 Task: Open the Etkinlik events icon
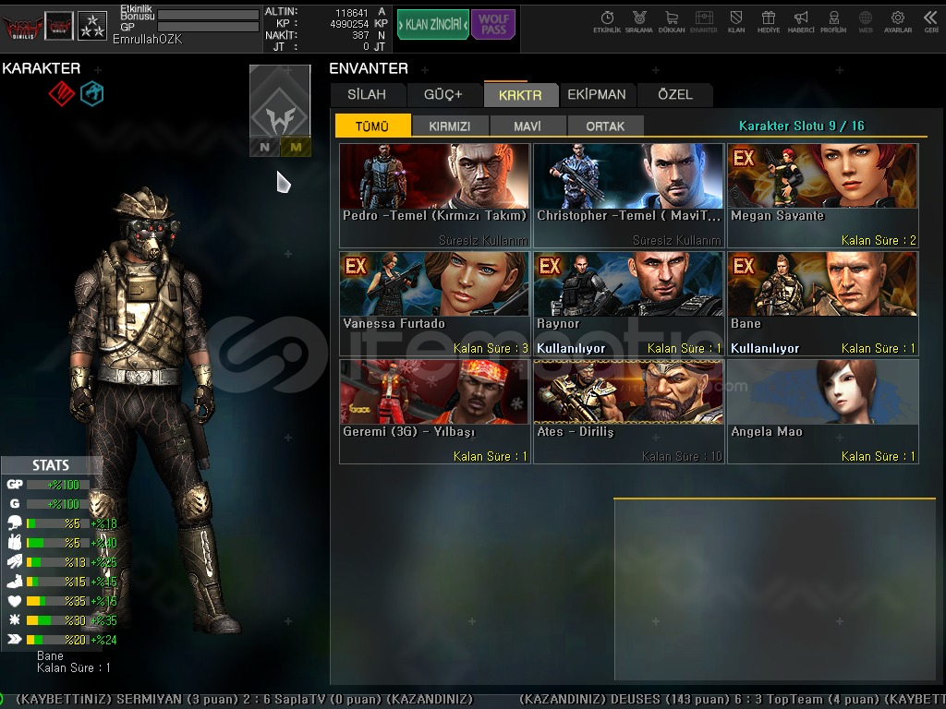click(x=607, y=22)
